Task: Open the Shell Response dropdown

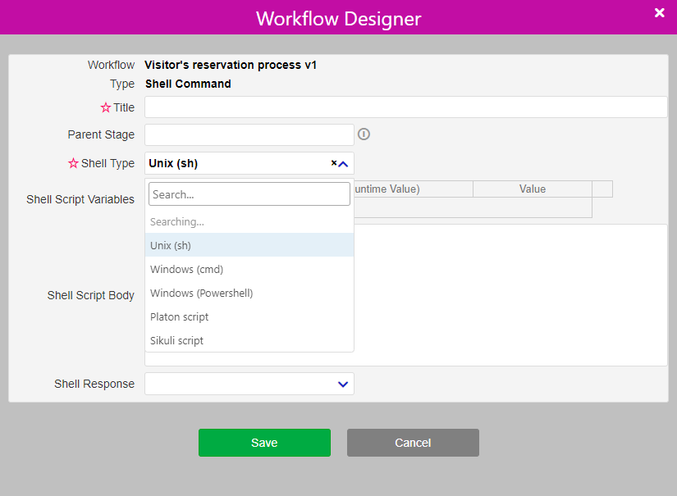Action: [x=342, y=384]
